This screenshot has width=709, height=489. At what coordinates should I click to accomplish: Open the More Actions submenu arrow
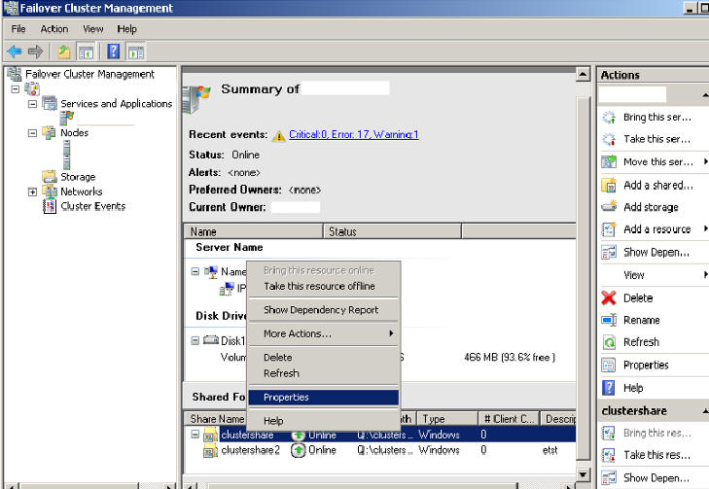pyautogui.click(x=391, y=333)
